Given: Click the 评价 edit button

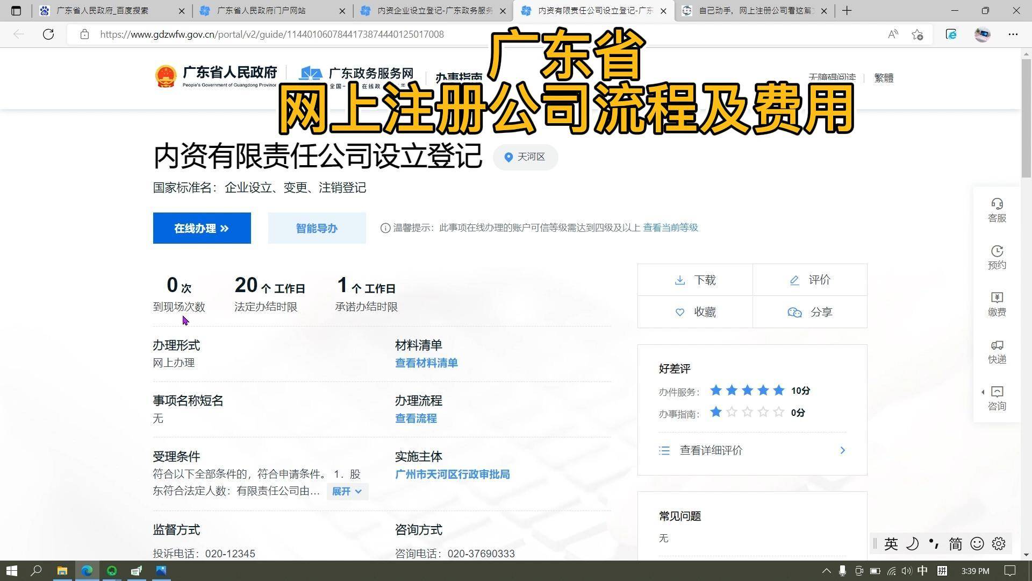Looking at the screenshot, I should [x=810, y=280].
